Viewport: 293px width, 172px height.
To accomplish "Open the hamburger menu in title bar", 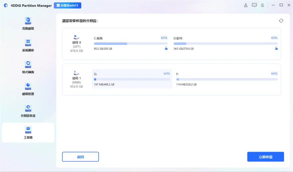I will [x=262, y=5].
